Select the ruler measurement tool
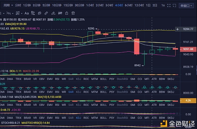197x129 pixels. pos(46,13)
